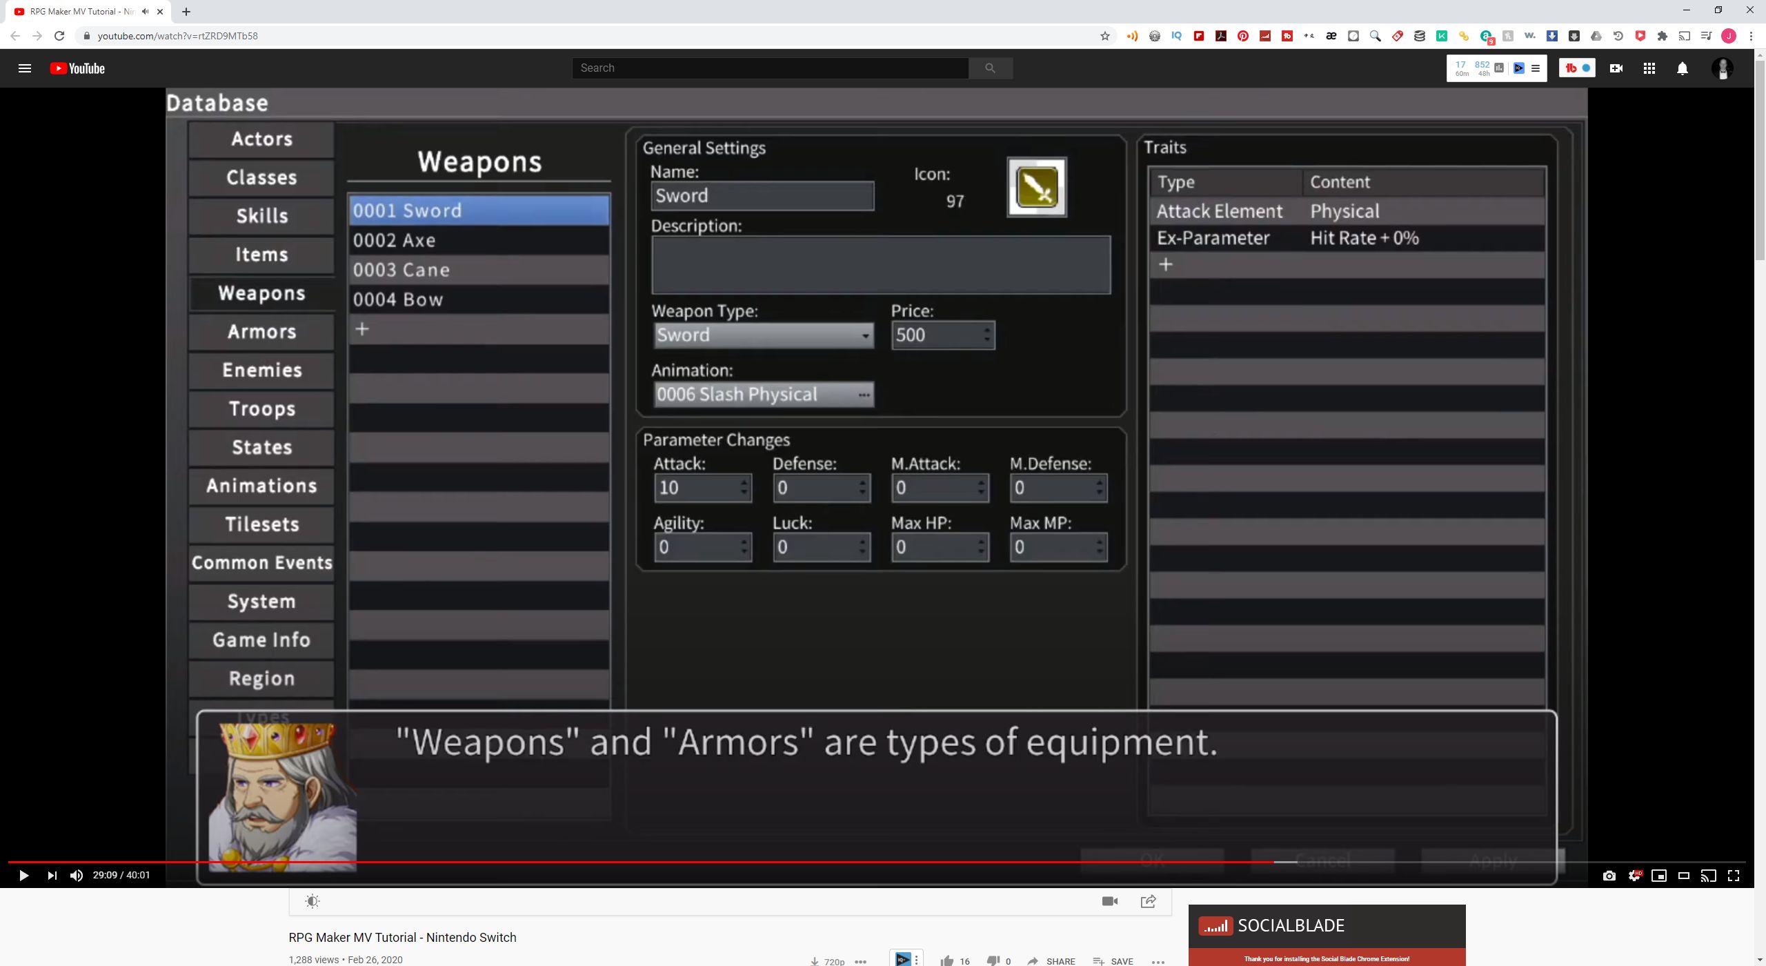Open the Chrome extensions puzzle icon
The width and height of the screenshot is (1766, 966).
(x=1663, y=36)
